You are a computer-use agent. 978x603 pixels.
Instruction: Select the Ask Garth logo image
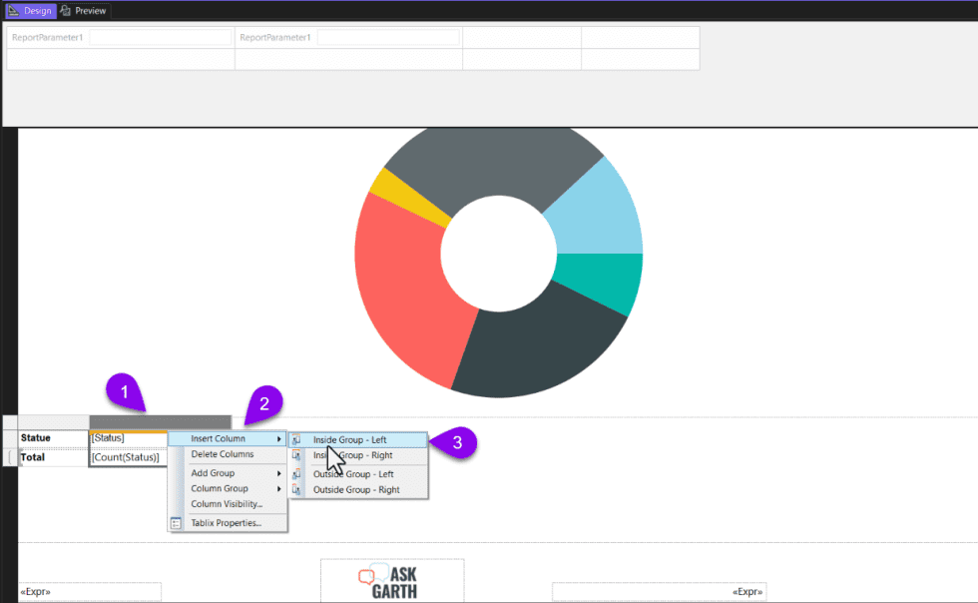[x=392, y=582]
